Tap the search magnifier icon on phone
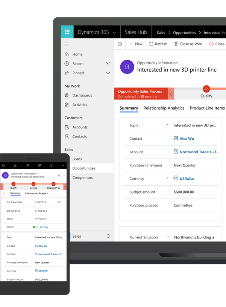This screenshot has height=307, width=226. pyautogui.click(x=27, y=165)
